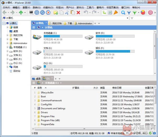The image size is (158, 137).
Task: Expand the 链接 tree node
Action: [7, 27]
